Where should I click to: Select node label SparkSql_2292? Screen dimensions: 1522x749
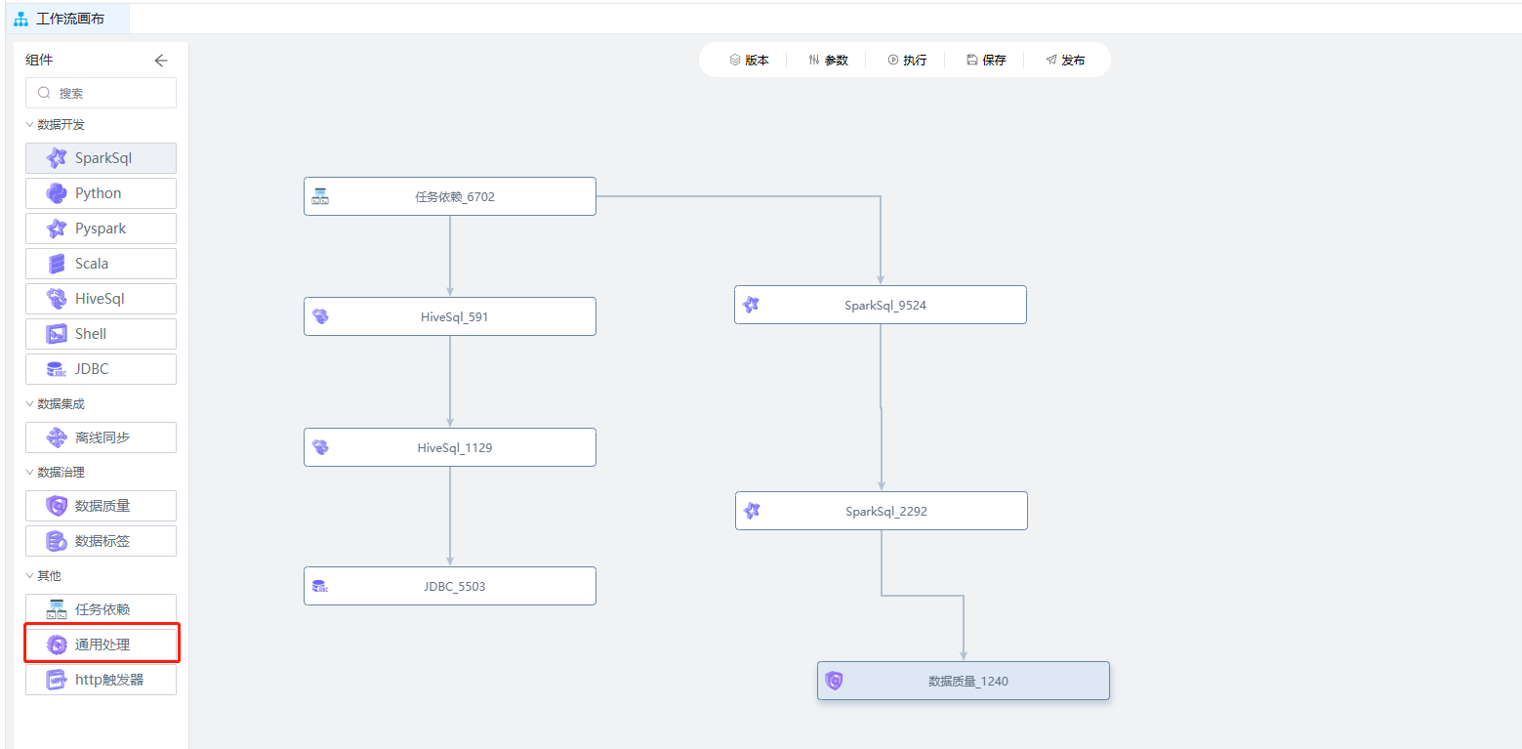[886, 512]
